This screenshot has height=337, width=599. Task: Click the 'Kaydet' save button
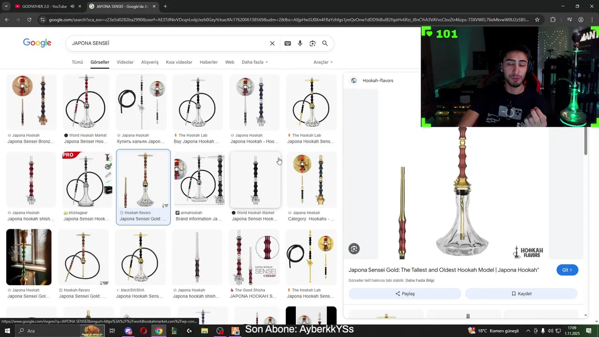[521, 293]
